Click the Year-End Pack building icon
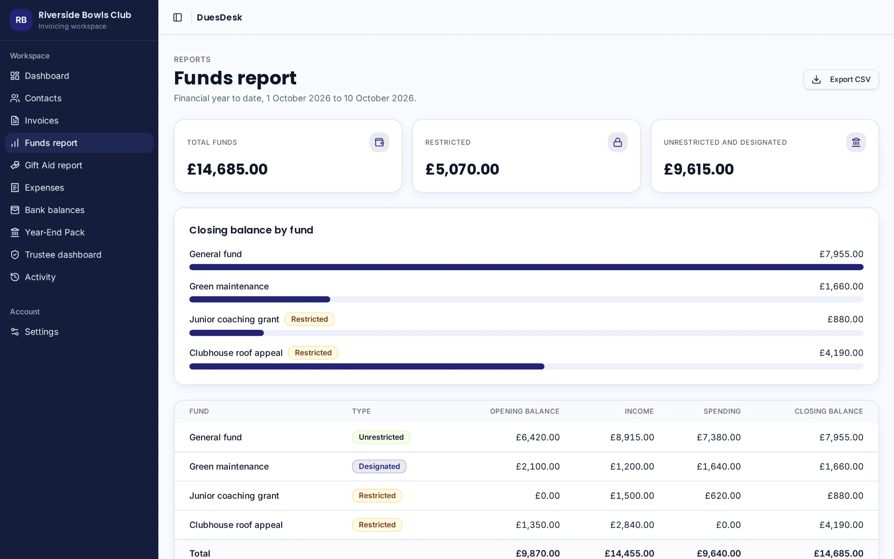Viewport: 894px width, 559px height. pos(15,232)
